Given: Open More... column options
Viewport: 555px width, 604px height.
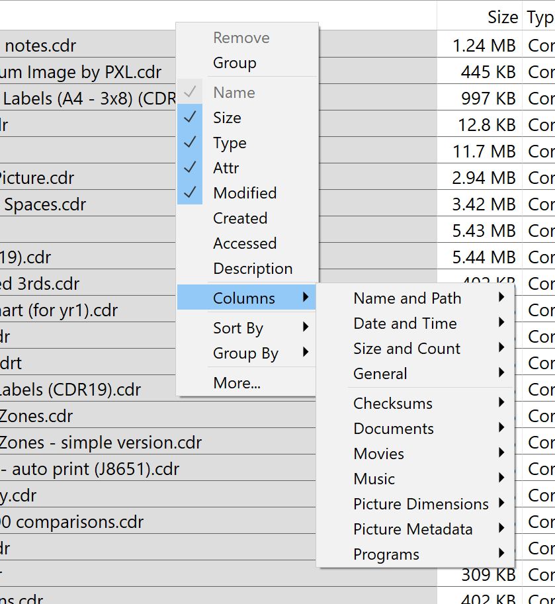Looking at the screenshot, I should pos(237,383).
